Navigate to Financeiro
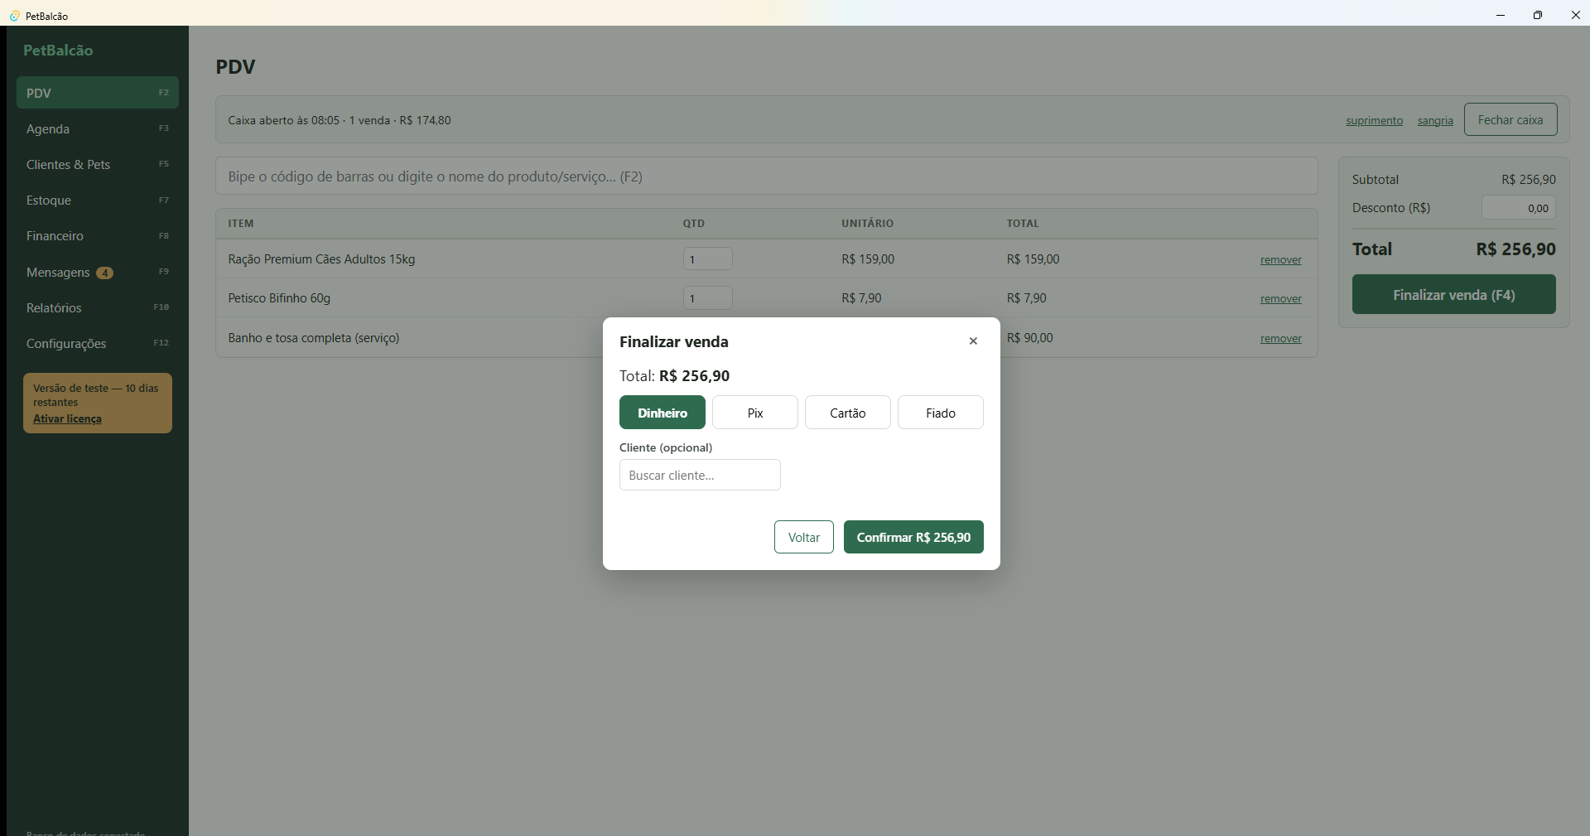 pyautogui.click(x=98, y=236)
